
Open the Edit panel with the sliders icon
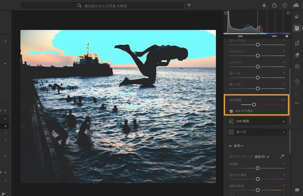click(297, 28)
